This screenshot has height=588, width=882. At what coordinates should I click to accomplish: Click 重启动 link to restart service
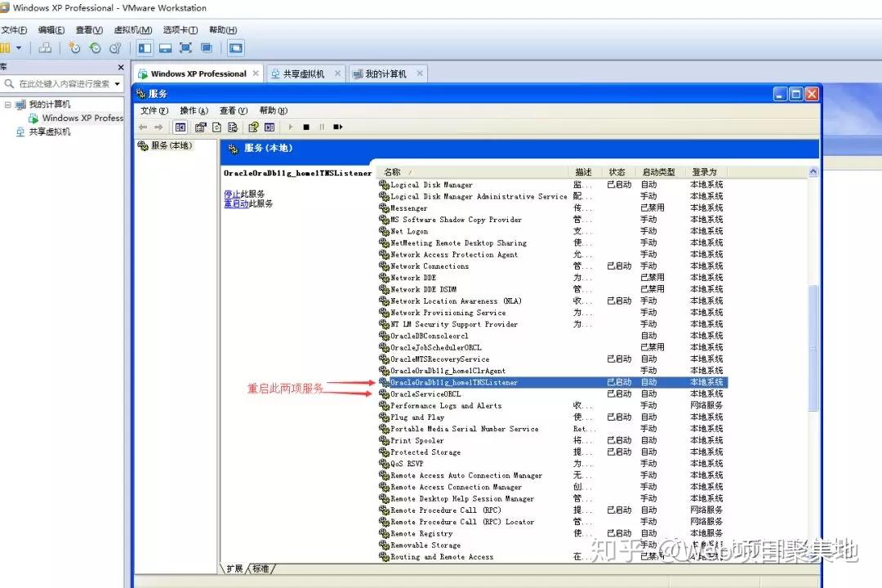[236, 203]
